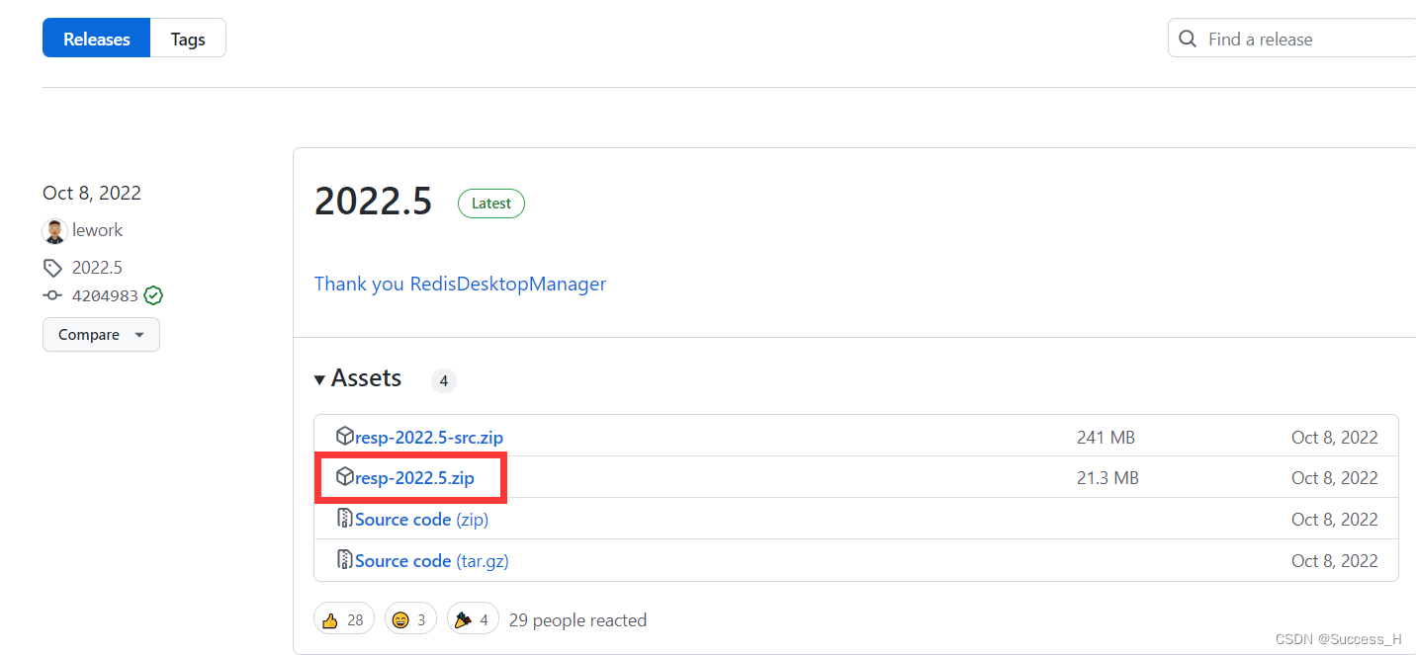Click the 21.3 MB file size
Viewport: 1416px width, 655px height.
coord(1107,478)
